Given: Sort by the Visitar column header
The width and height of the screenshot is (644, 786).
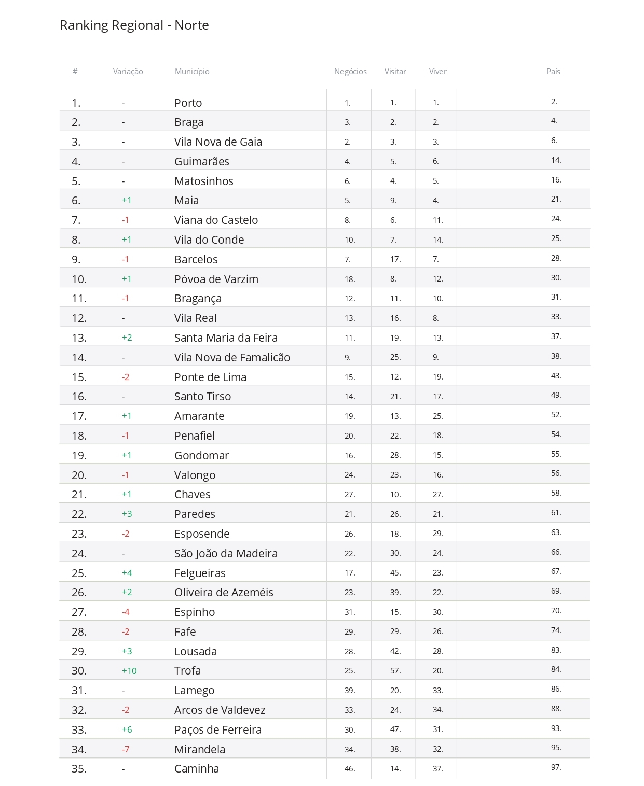Looking at the screenshot, I should pyautogui.click(x=395, y=72).
